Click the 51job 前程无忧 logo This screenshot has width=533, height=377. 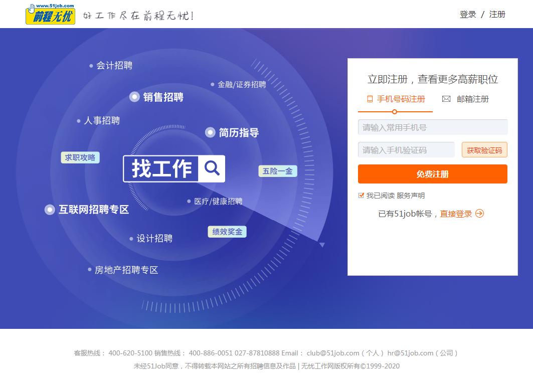pyautogui.click(x=49, y=15)
